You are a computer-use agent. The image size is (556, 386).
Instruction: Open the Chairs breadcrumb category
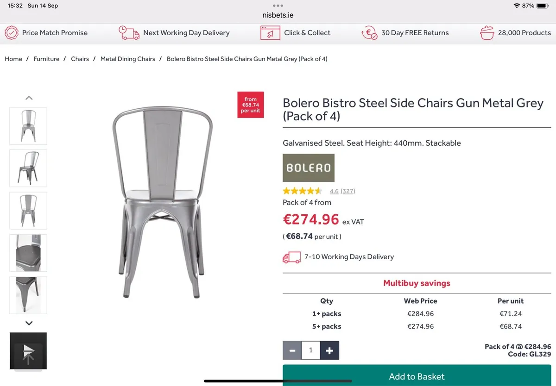pyautogui.click(x=80, y=59)
